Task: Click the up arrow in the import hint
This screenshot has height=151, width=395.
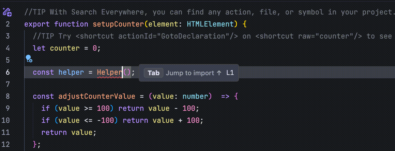Action: [x=219, y=73]
